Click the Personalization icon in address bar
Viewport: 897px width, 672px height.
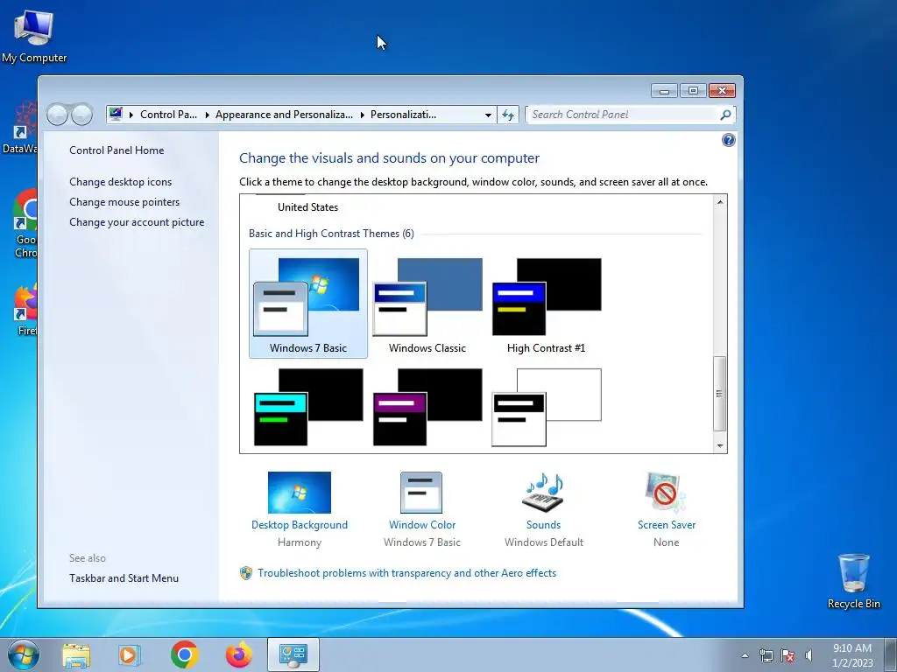[x=116, y=114]
